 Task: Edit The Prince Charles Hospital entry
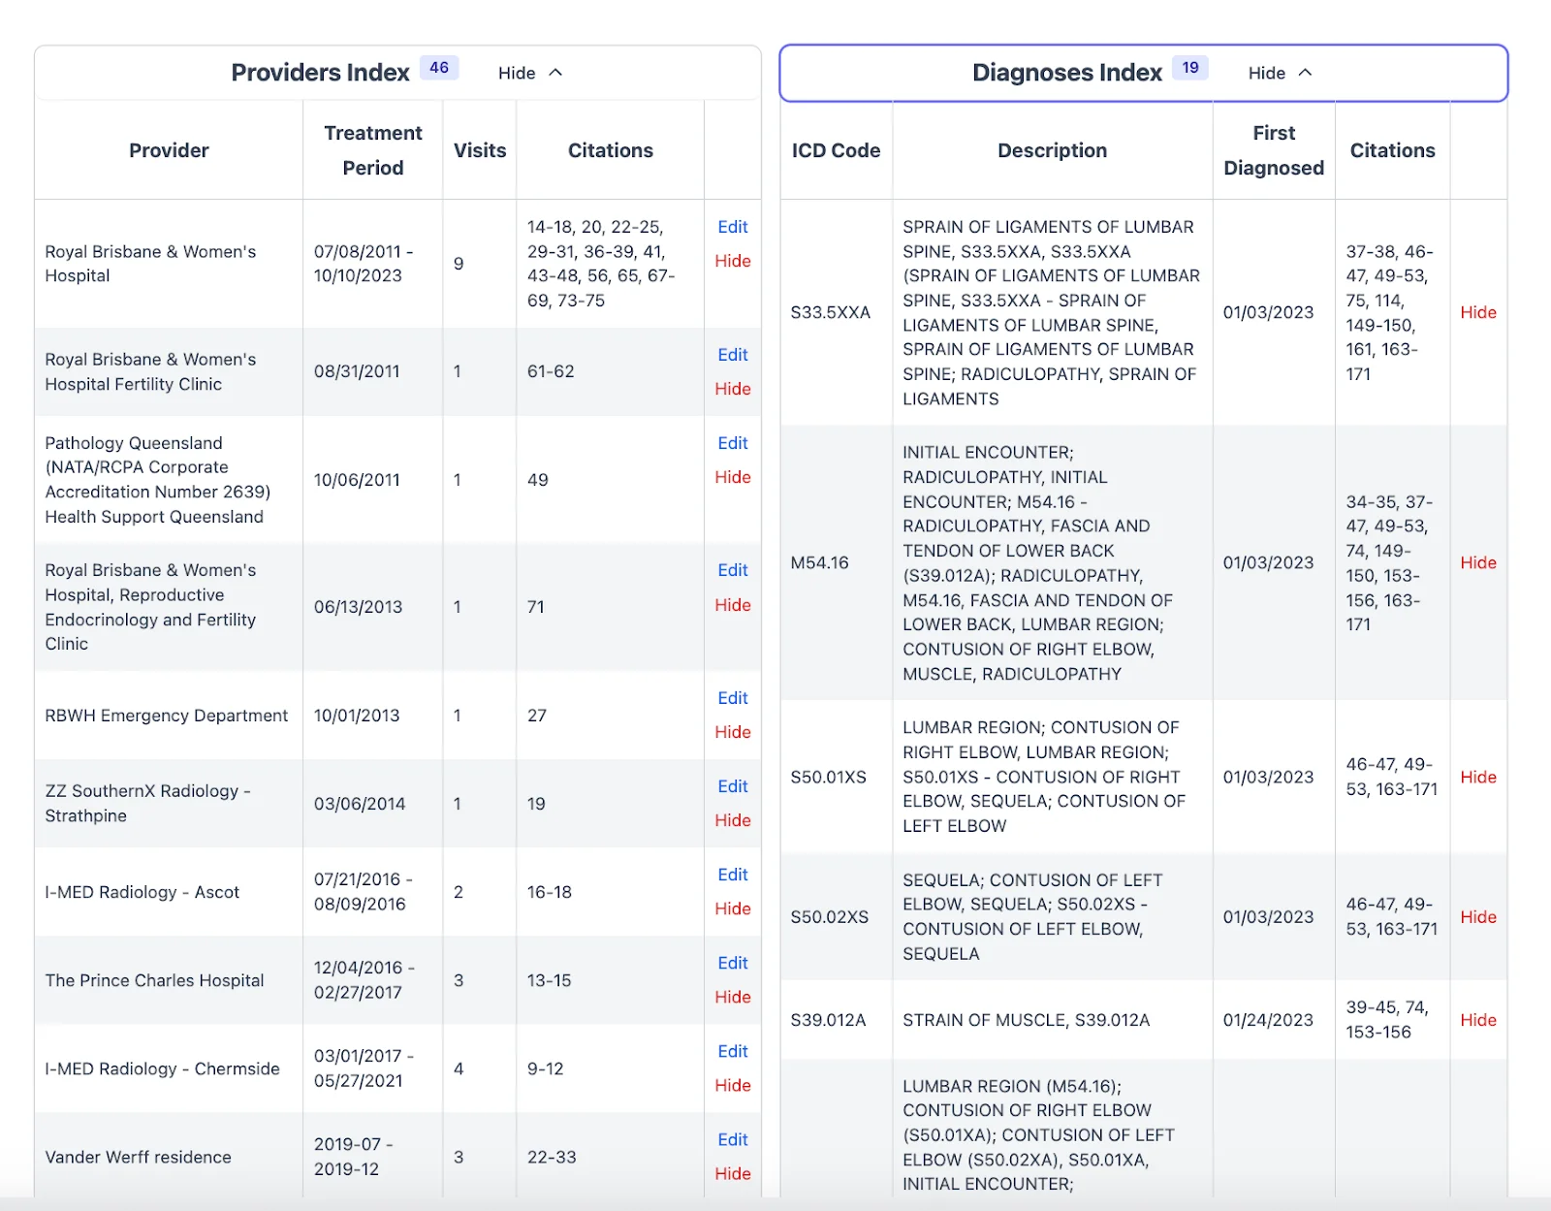[732, 963]
